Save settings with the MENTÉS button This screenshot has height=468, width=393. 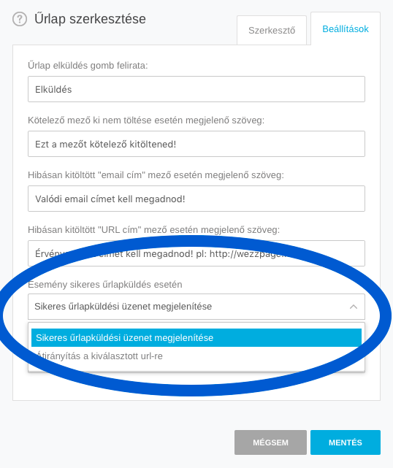tap(346, 442)
